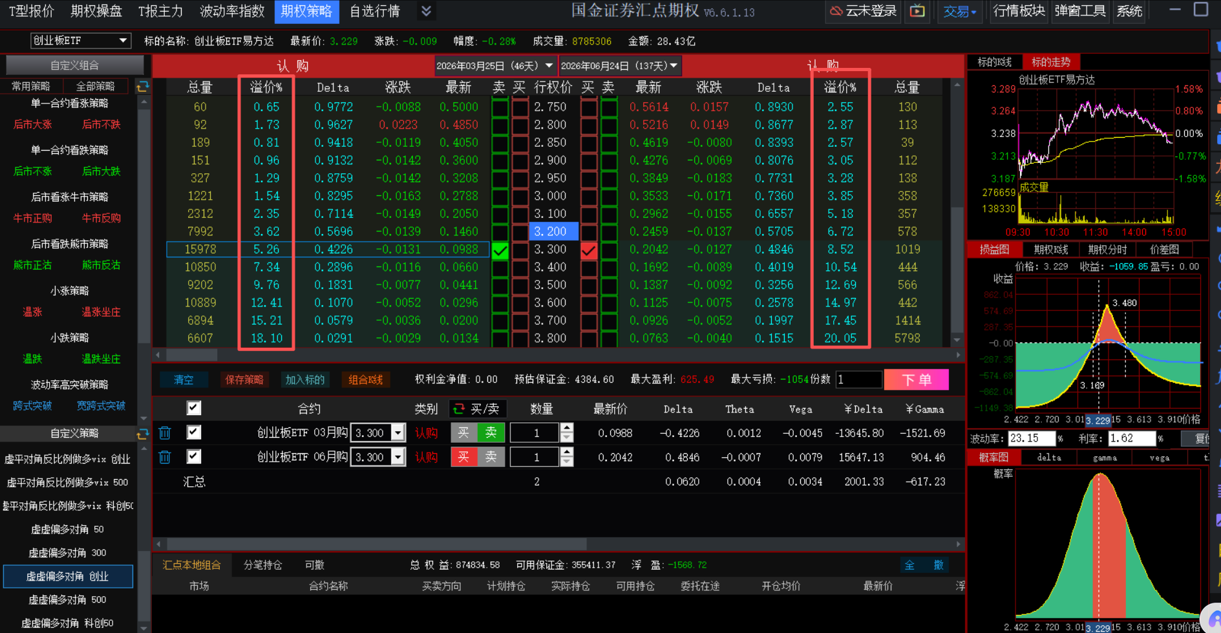Click the T-quote table scroll-up arrow
Screen dimensions: 1221x633
[957, 85]
